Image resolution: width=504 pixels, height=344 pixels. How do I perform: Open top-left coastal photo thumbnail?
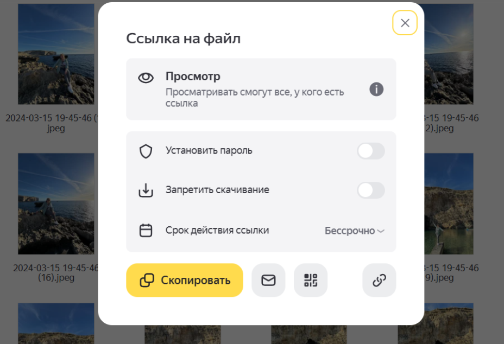[56, 54]
